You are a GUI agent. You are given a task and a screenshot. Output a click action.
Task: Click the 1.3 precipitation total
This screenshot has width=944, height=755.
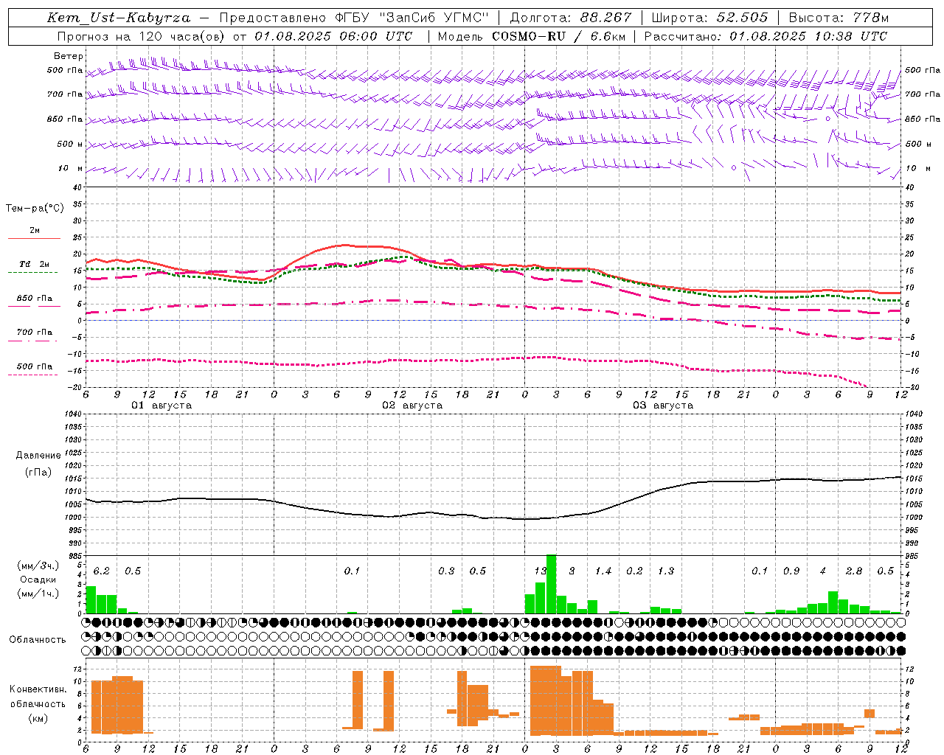coord(666,571)
